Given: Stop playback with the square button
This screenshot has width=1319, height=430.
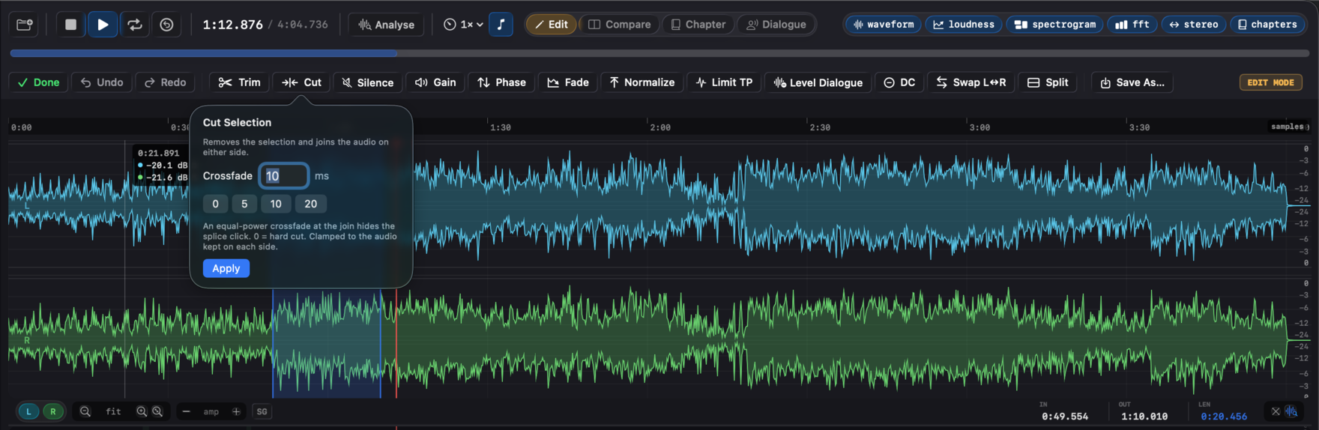Looking at the screenshot, I should (70, 25).
